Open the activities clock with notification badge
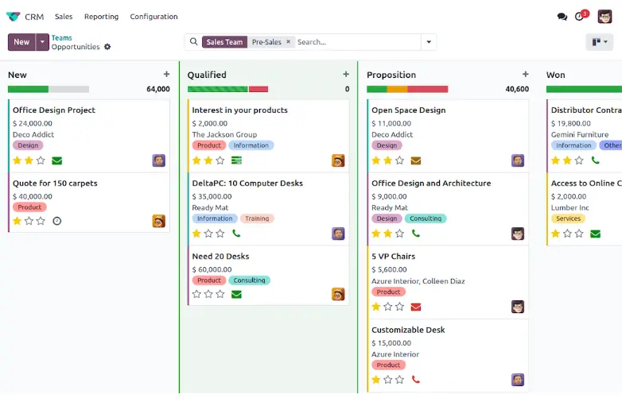The width and height of the screenshot is (622, 398). tap(580, 17)
